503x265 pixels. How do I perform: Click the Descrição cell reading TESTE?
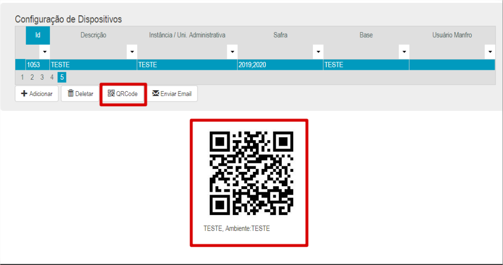(94, 65)
